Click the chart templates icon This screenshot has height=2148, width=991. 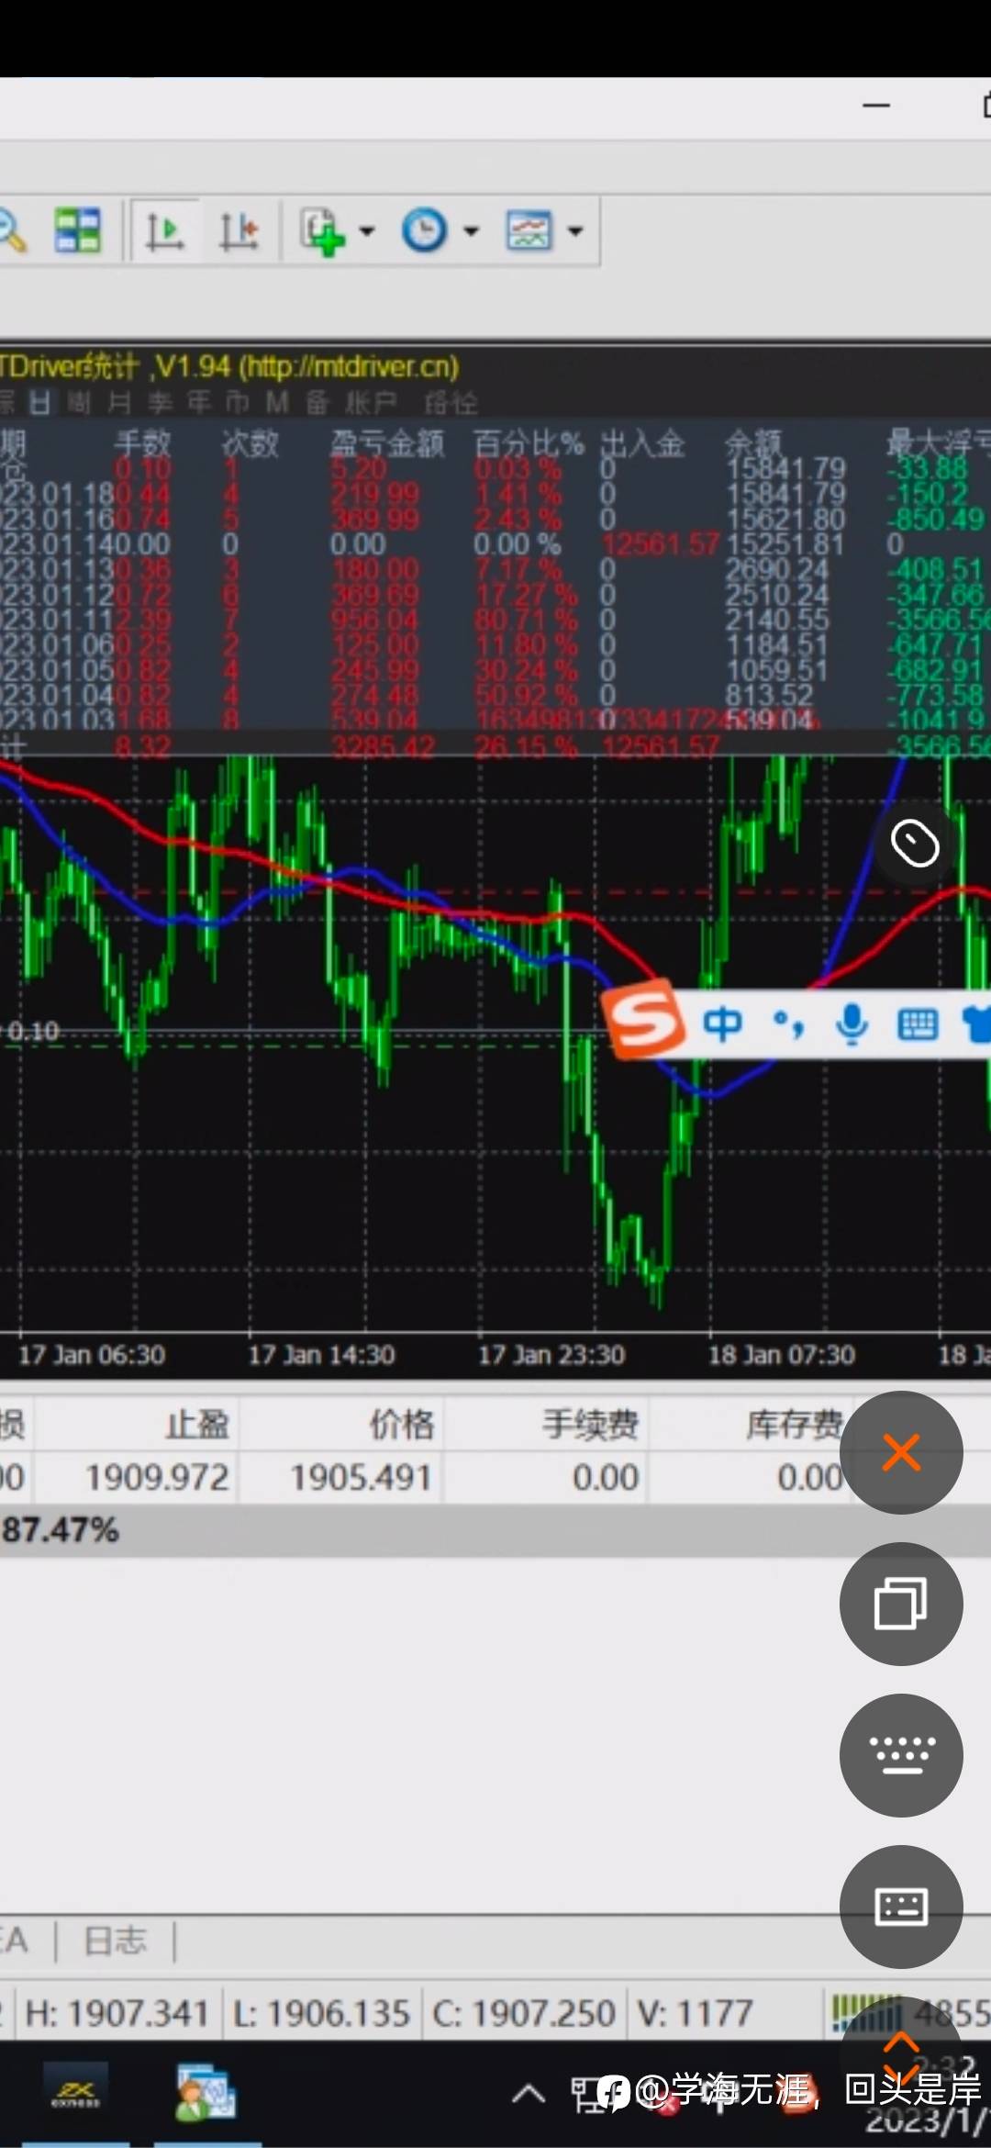529,230
